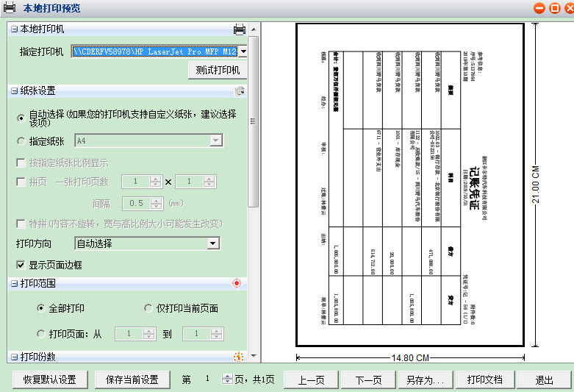Select the 打印页面 range radio button
Screen dimensions: 574x392
41,334
